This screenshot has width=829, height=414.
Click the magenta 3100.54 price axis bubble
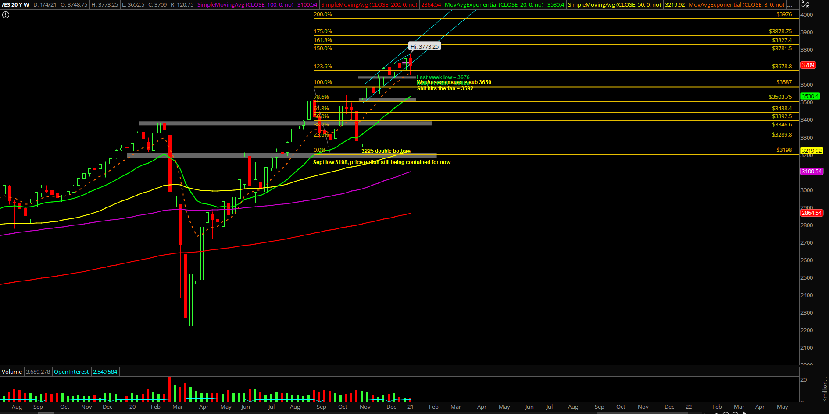click(x=811, y=172)
